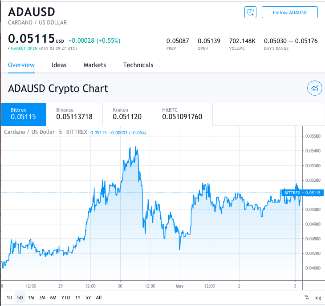
Task: Click the alarm clock alert icon
Action: click(250, 12)
